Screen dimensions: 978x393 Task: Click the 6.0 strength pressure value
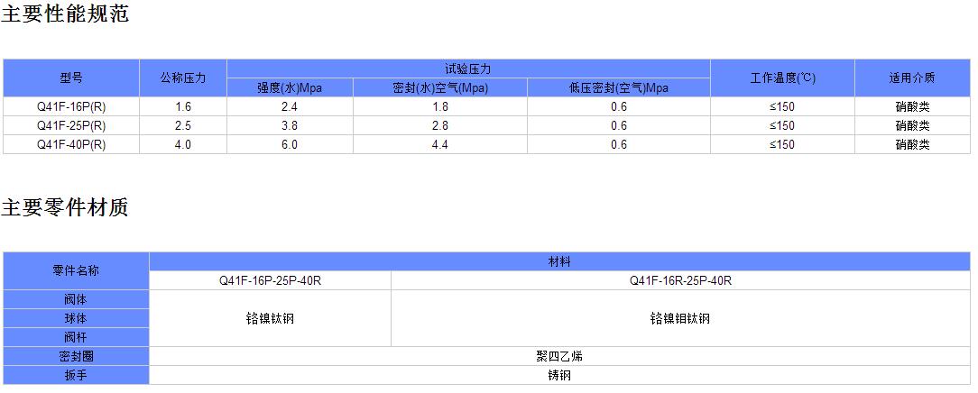point(290,144)
